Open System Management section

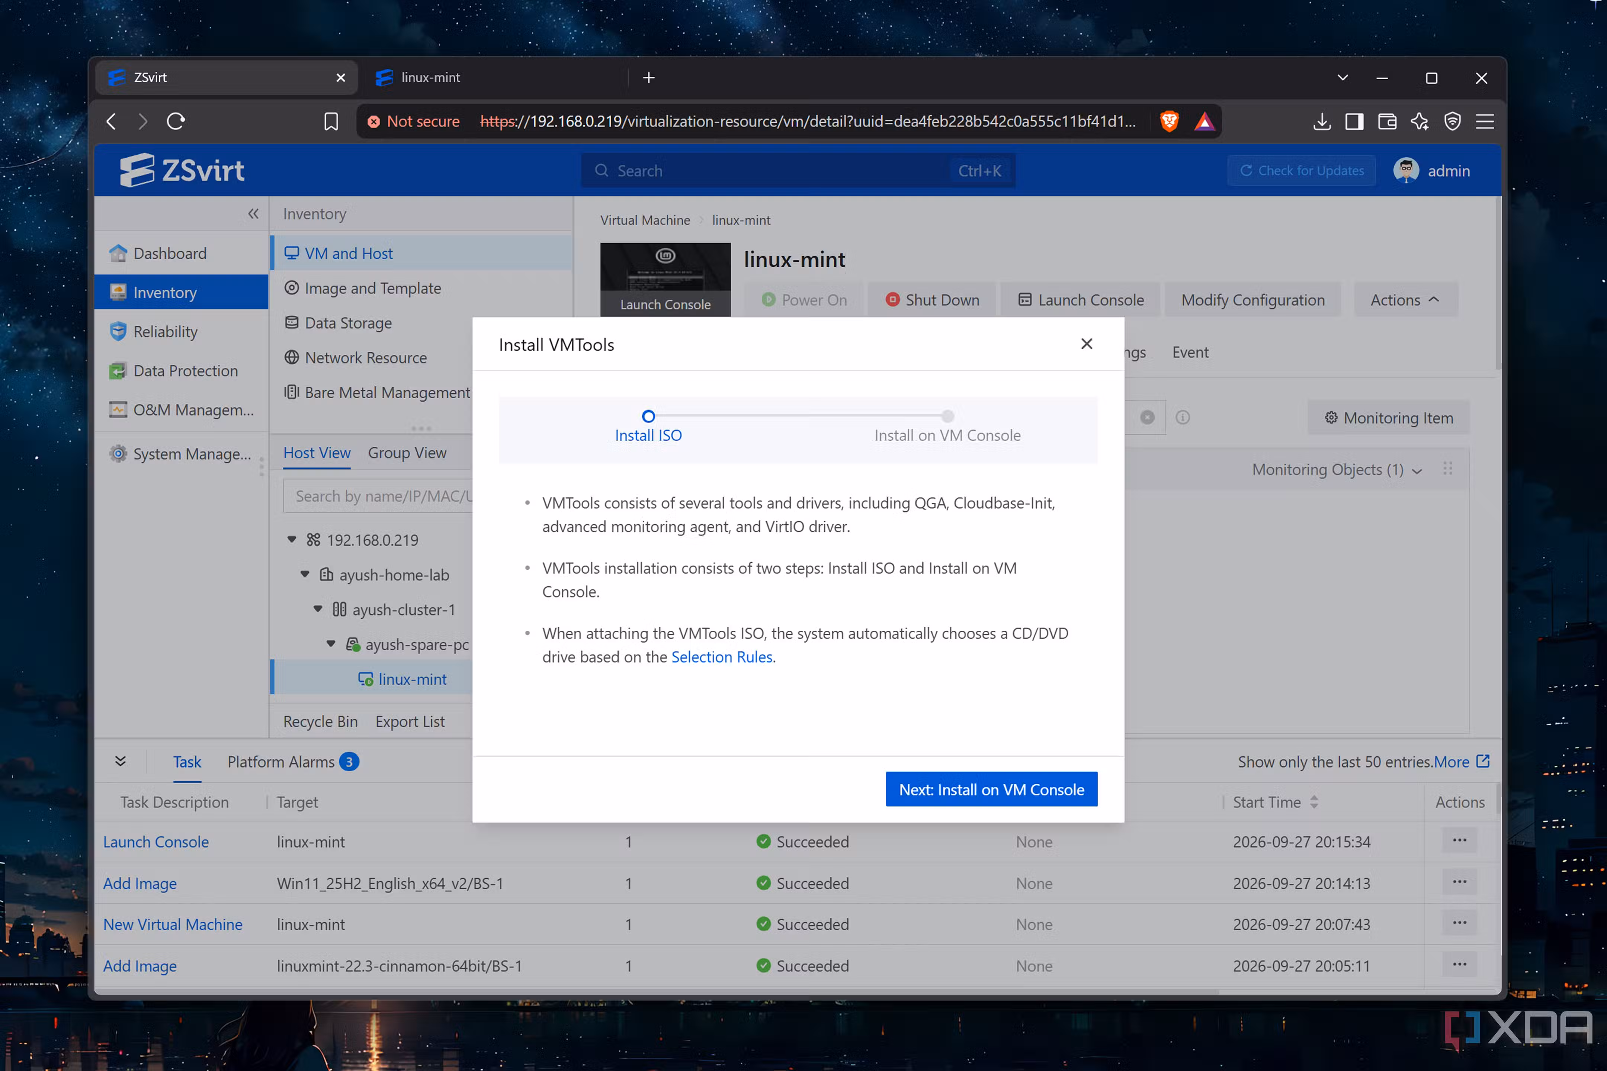tap(182, 454)
